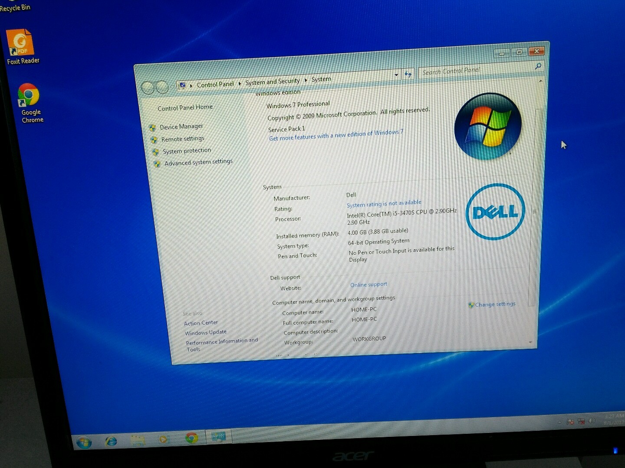Minimize the System window
The width and height of the screenshot is (625, 468).
pyautogui.click(x=502, y=54)
